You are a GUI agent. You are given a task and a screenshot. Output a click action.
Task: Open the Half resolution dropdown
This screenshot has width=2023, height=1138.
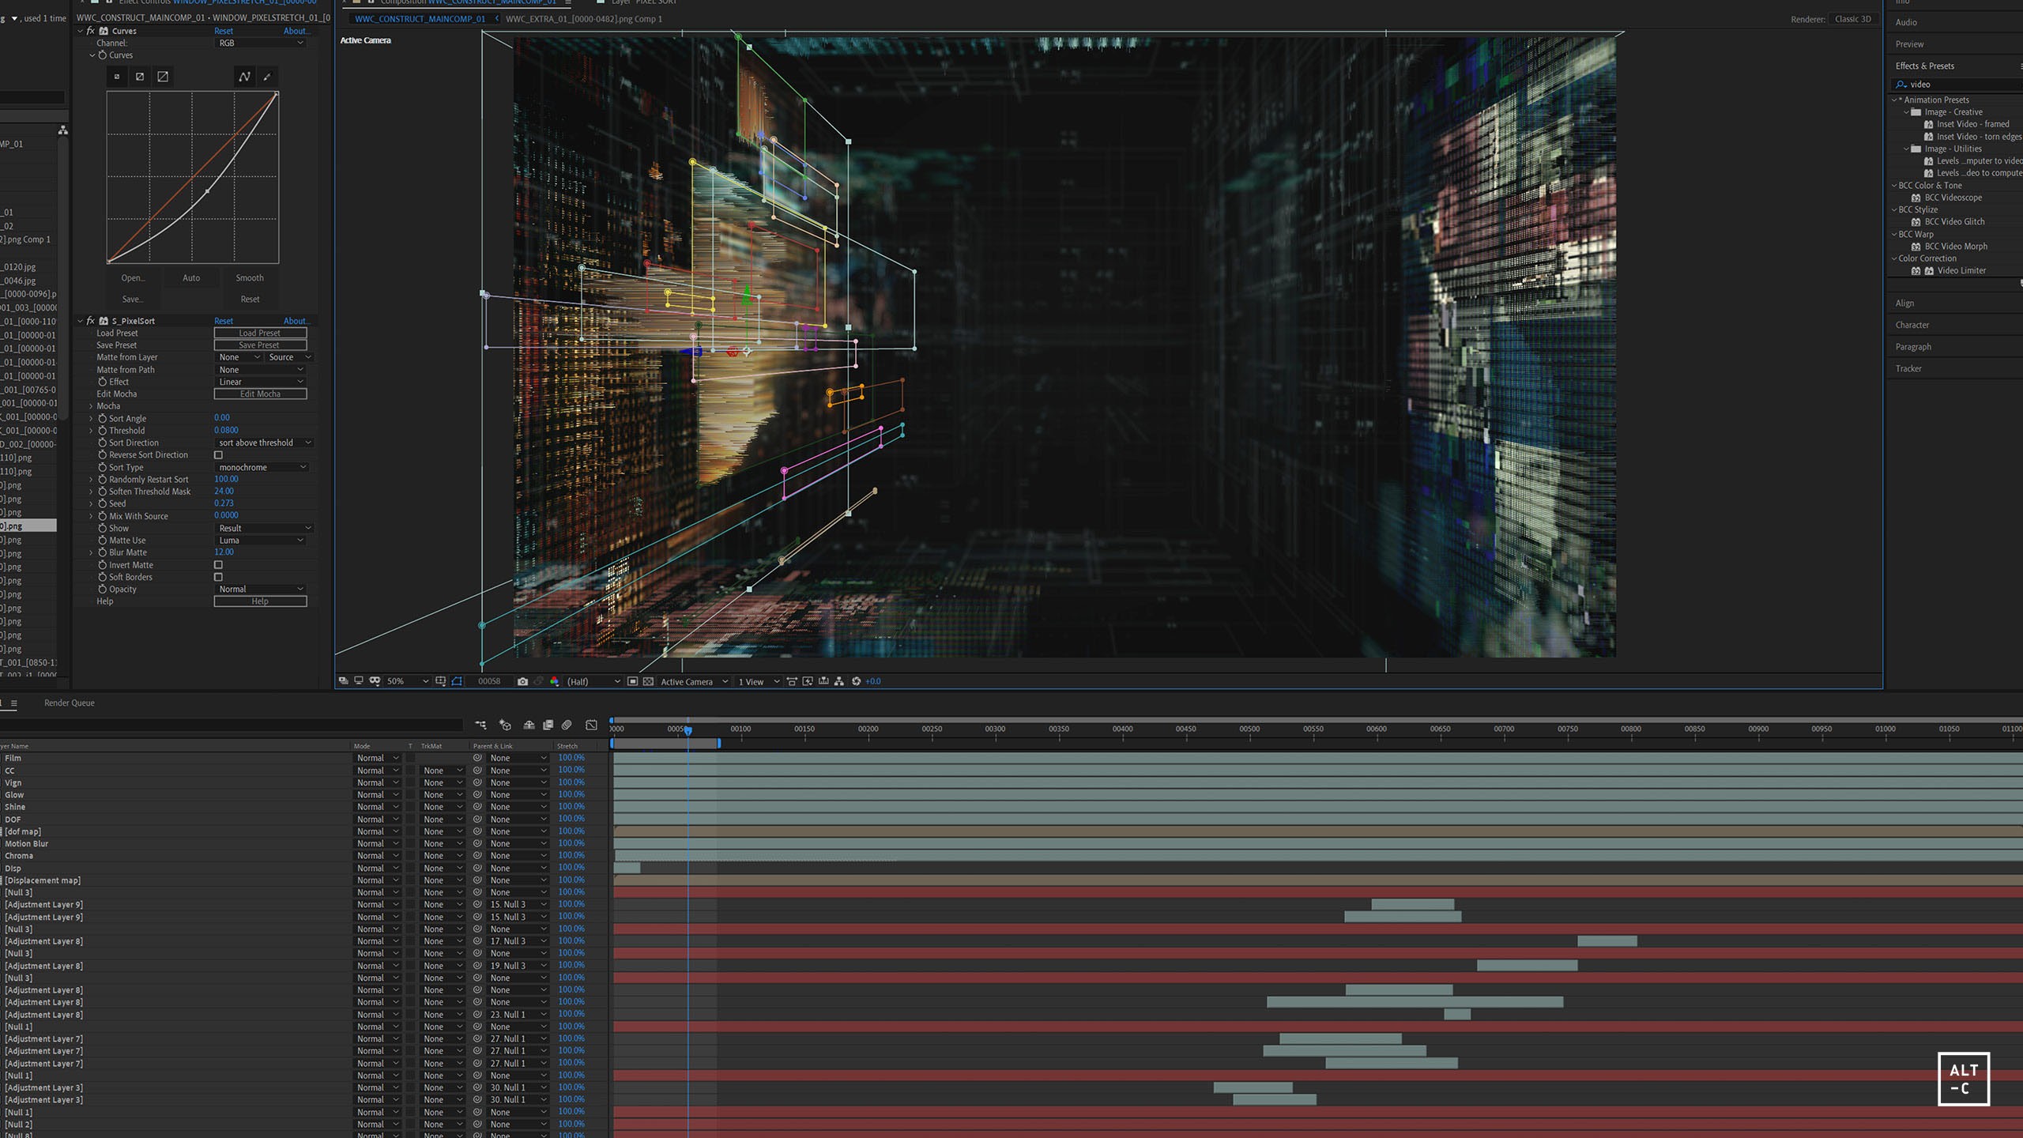[x=593, y=681]
